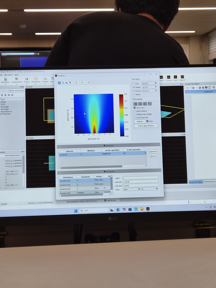The image size is (216, 288).
Task: Click the Redraw button
Action: click(140, 121)
